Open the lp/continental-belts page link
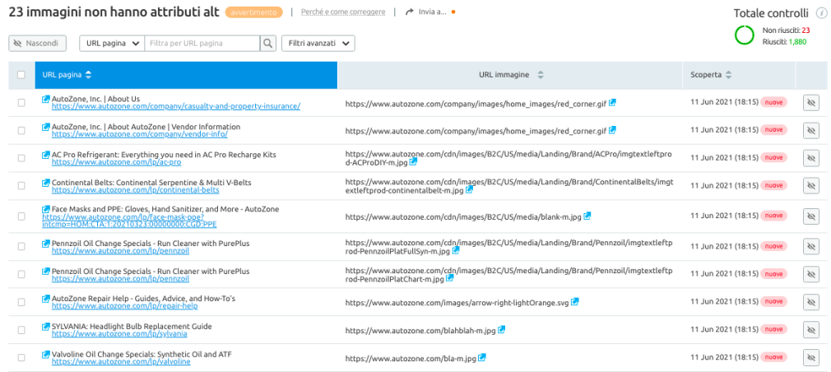The image size is (831, 372). click(135, 190)
